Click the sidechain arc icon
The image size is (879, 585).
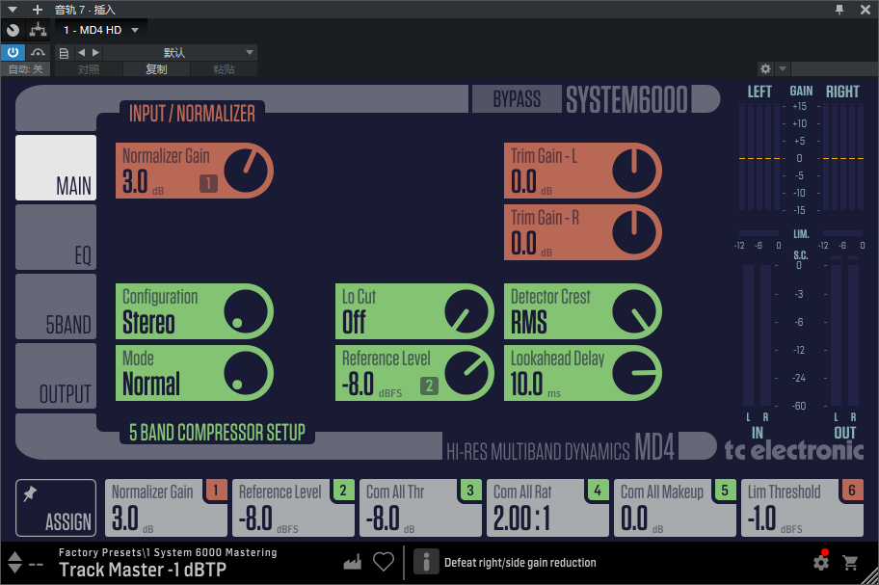pyautogui.click(x=39, y=53)
